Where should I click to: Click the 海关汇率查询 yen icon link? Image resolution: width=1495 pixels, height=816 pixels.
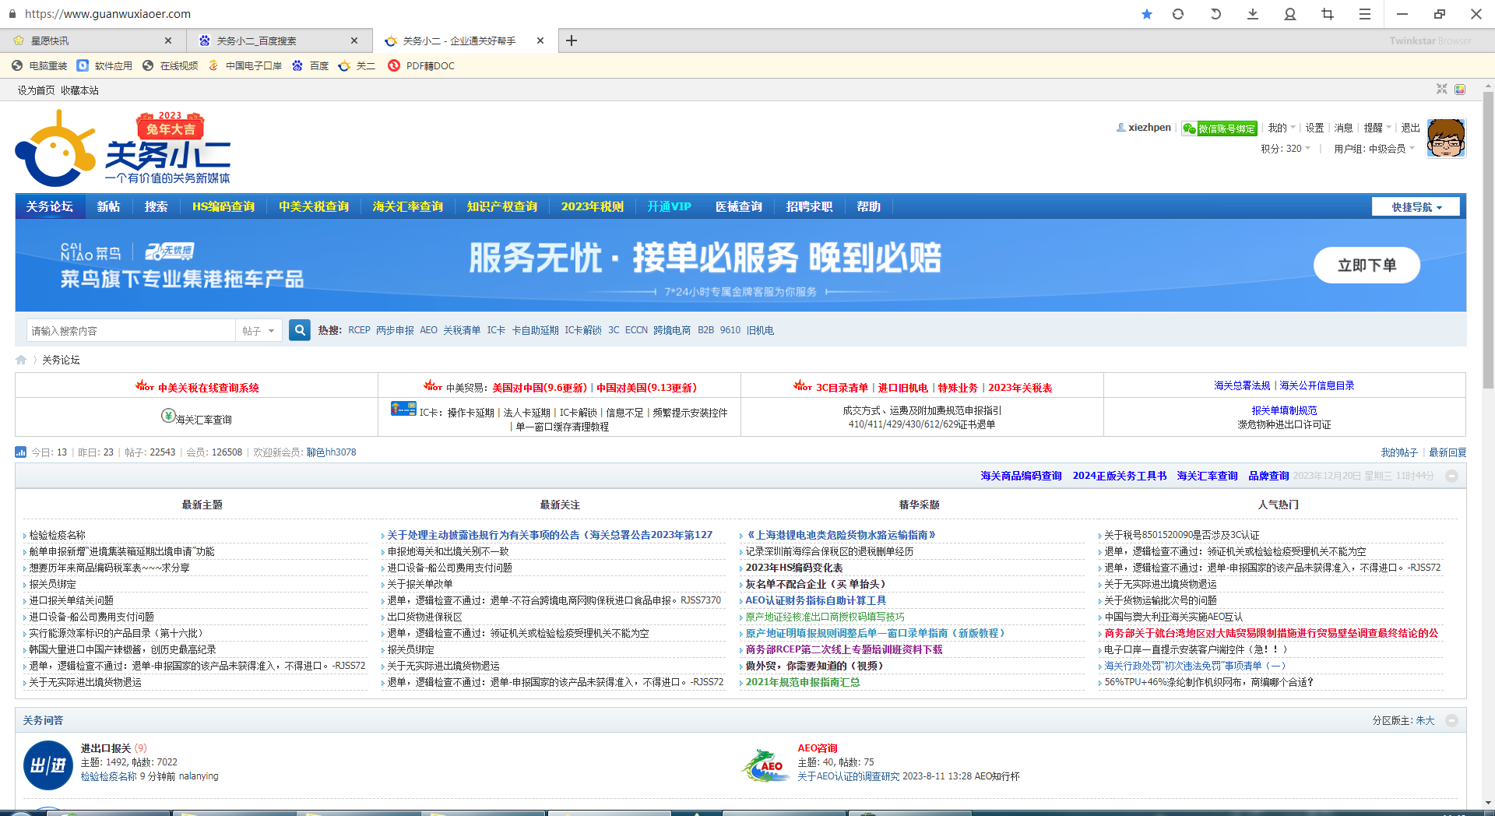point(167,416)
